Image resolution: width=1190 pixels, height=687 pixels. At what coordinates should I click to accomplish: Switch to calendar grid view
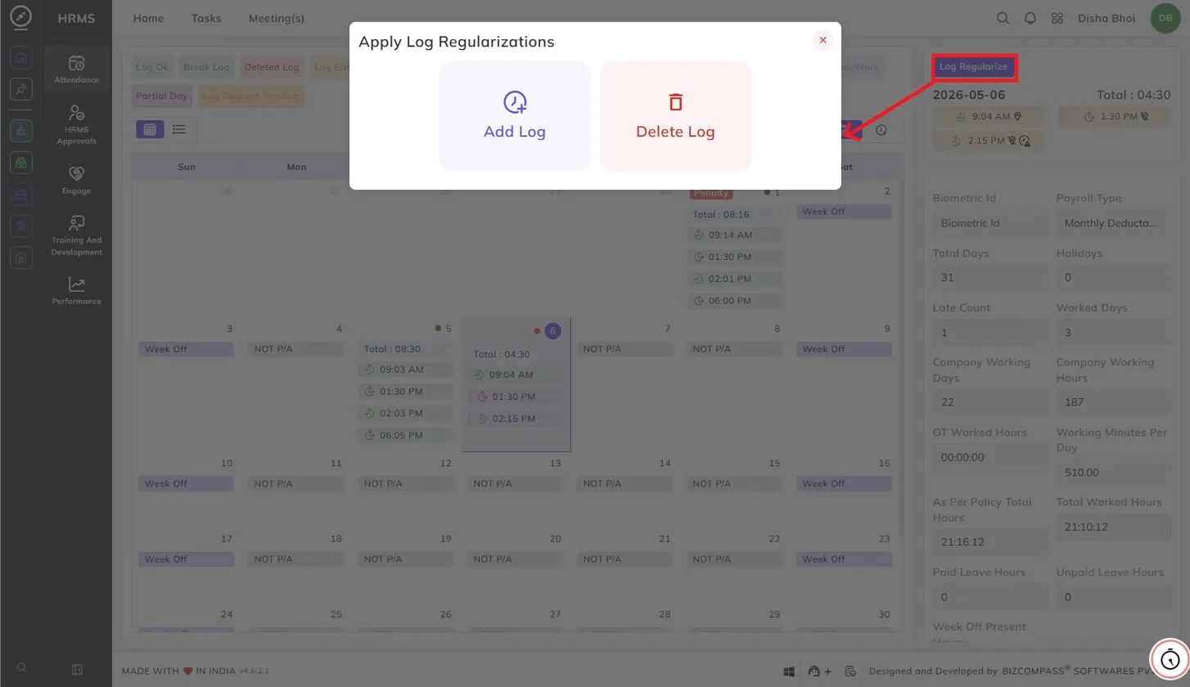click(150, 129)
